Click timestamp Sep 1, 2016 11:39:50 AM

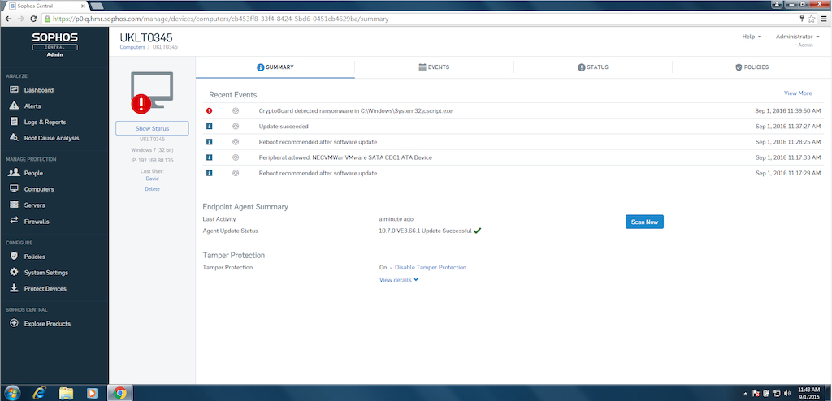point(788,111)
